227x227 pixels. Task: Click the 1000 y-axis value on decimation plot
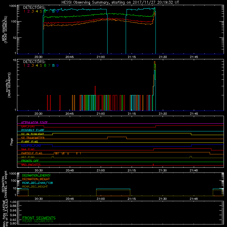pyautogui.click(x=13, y=173)
